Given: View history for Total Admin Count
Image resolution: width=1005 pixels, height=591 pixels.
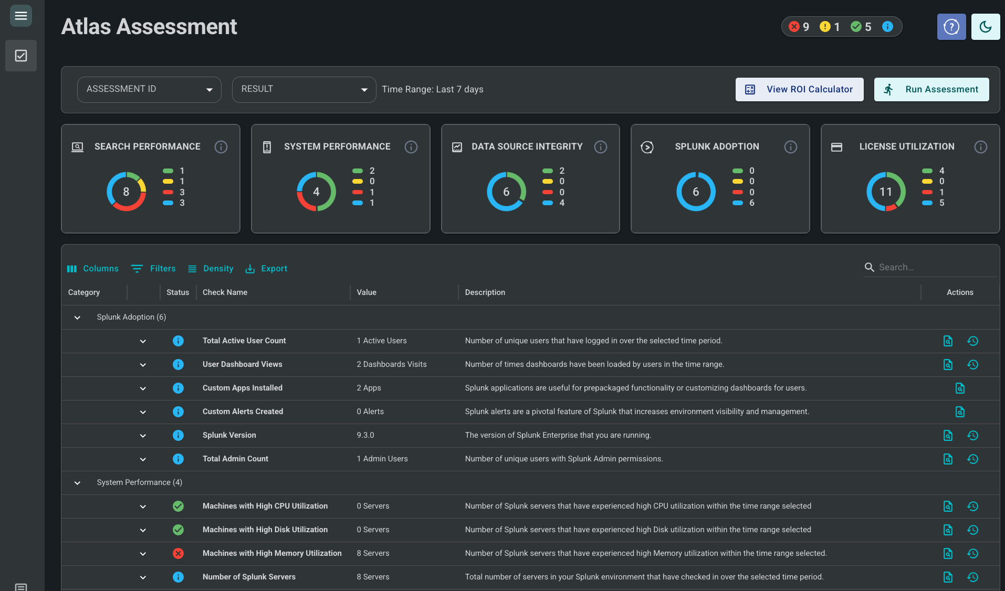Looking at the screenshot, I should pos(972,459).
